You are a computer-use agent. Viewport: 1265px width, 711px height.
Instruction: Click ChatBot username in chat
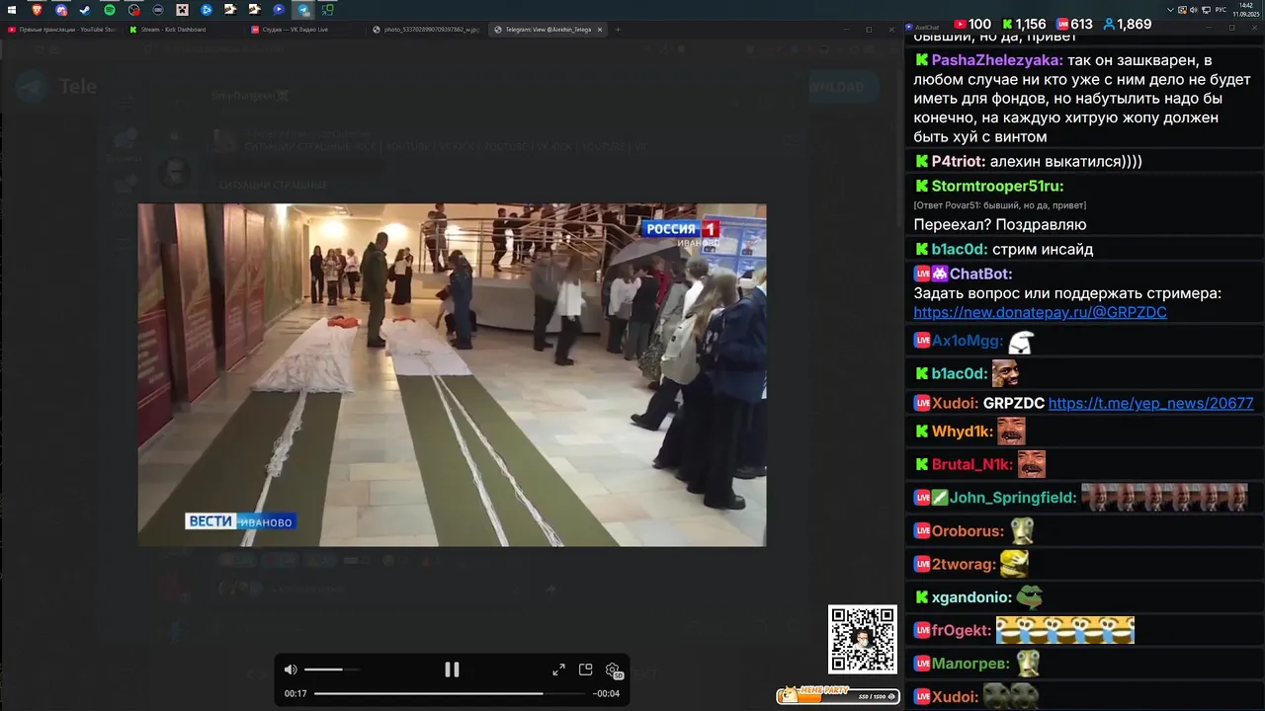coord(980,274)
